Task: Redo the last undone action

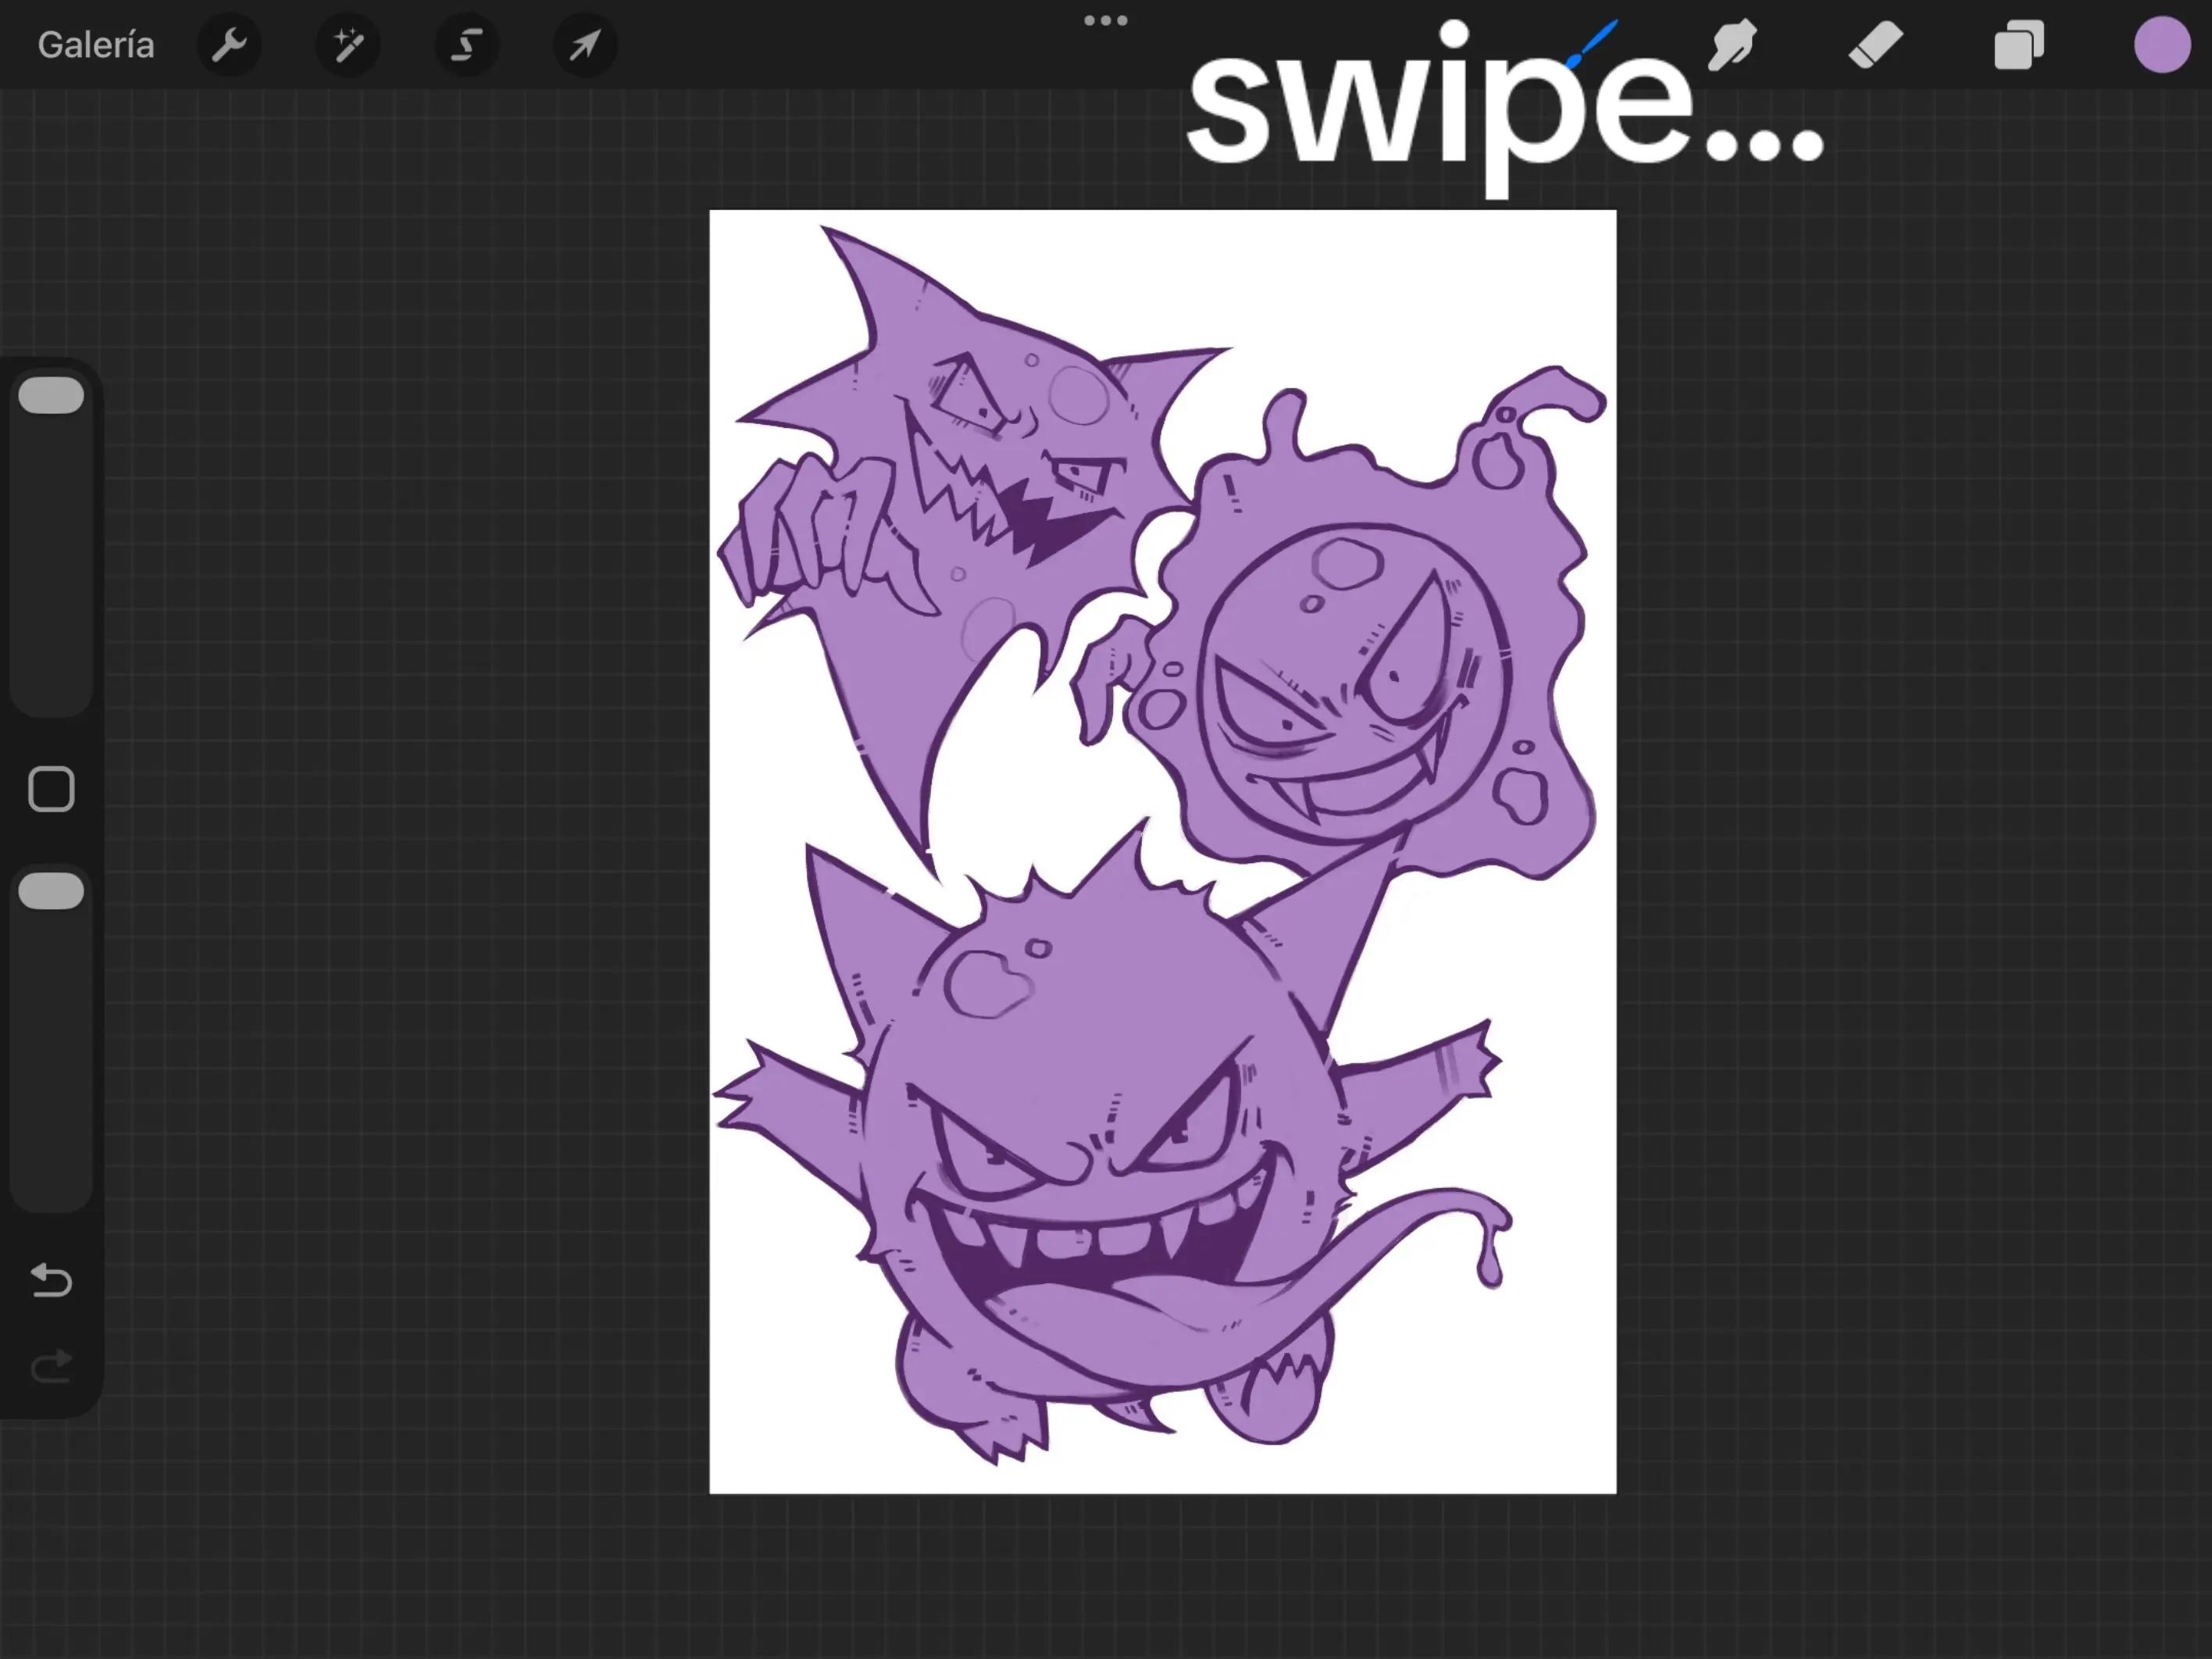Action: 52,1366
